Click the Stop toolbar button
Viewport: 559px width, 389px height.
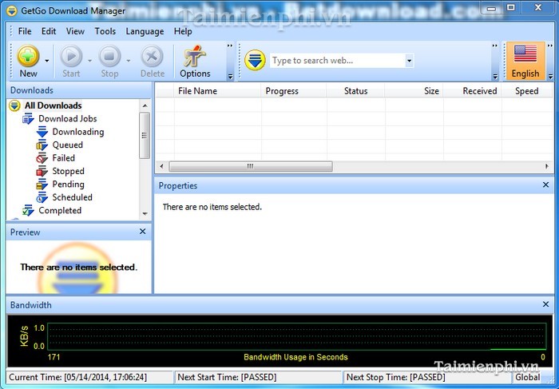pyautogui.click(x=109, y=62)
